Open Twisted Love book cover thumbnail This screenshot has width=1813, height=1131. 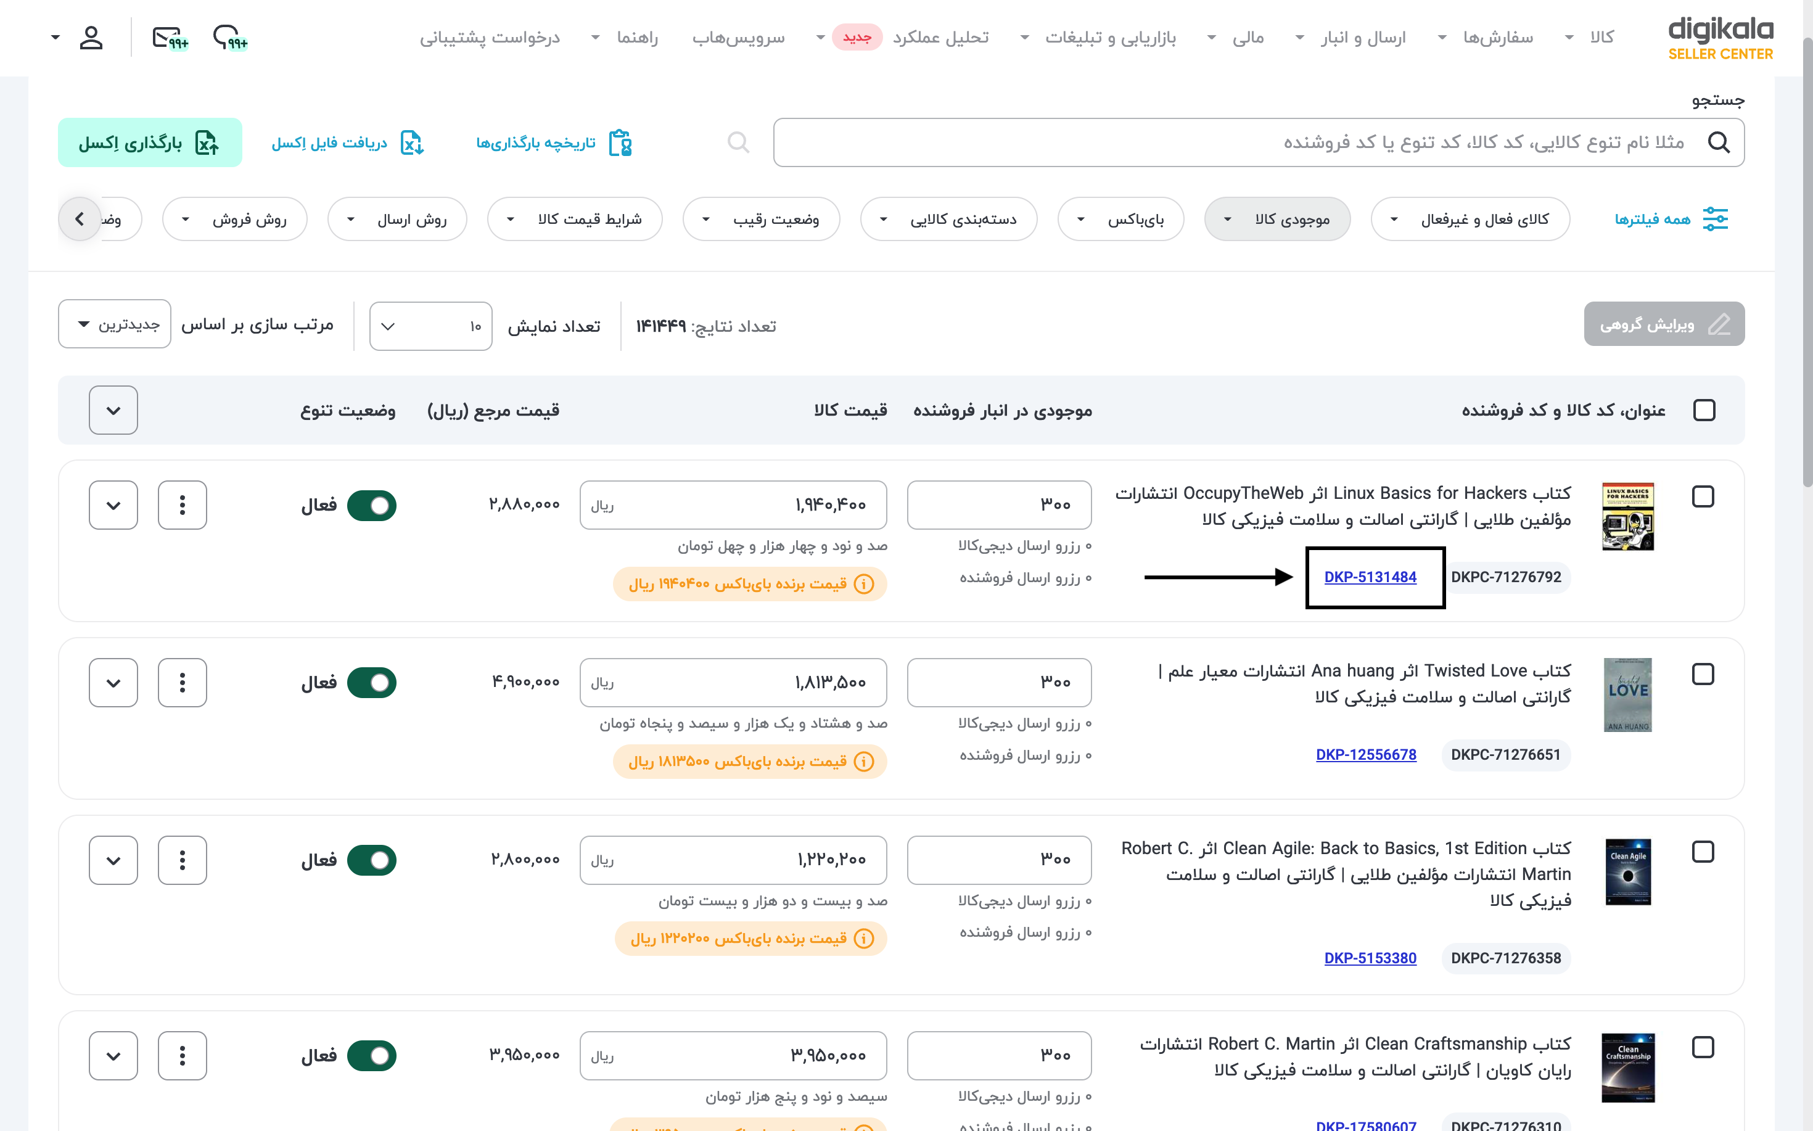click(x=1627, y=695)
